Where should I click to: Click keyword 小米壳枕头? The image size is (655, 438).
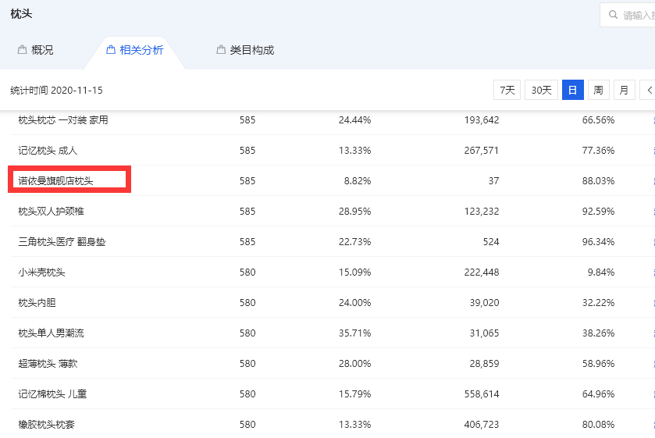[x=41, y=272]
